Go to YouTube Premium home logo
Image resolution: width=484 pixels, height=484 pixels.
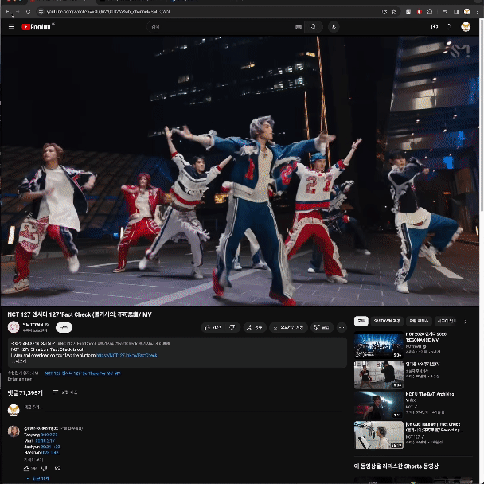(36, 27)
